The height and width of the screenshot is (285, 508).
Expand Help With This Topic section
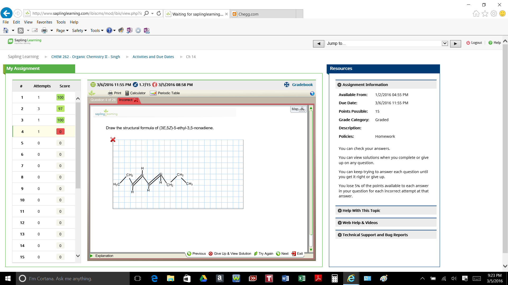[x=361, y=211]
